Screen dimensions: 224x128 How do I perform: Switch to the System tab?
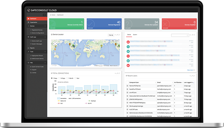point(135,35)
